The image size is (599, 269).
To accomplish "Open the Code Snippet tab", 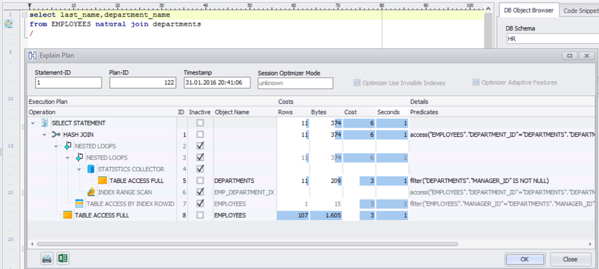I will tap(579, 10).
